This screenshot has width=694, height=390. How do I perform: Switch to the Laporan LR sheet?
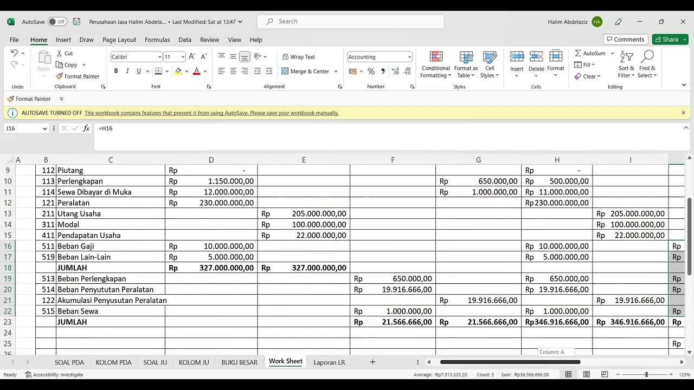[x=329, y=362]
